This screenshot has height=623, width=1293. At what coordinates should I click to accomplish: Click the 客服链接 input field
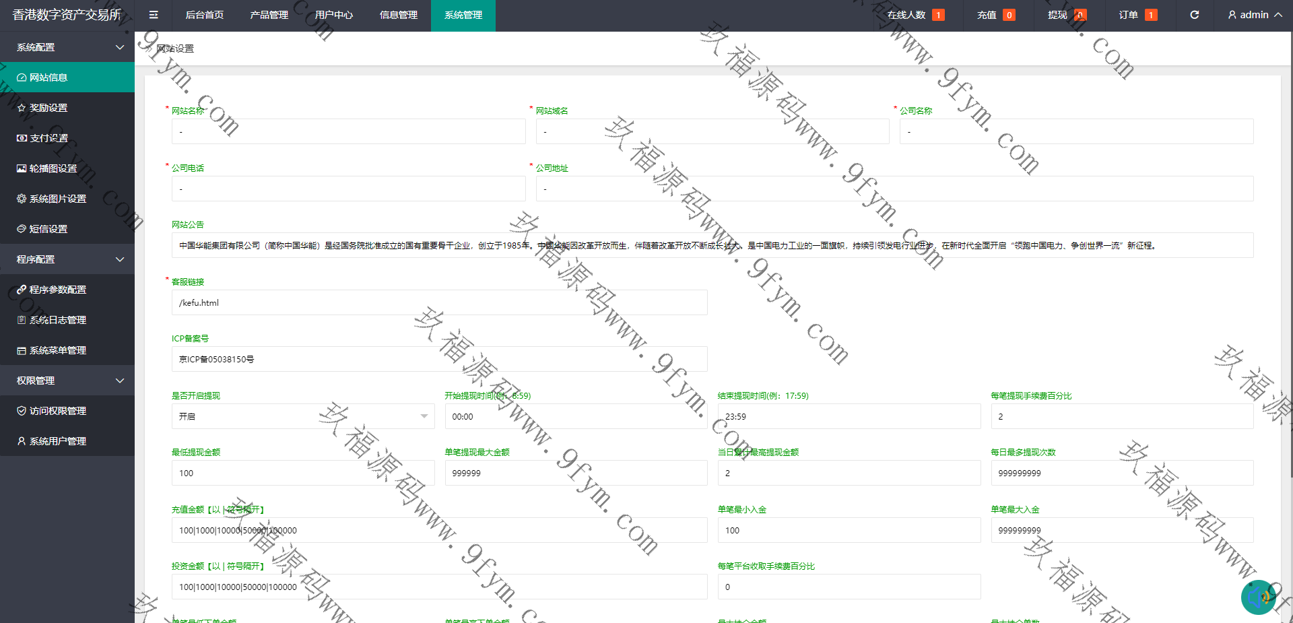point(439,302)
